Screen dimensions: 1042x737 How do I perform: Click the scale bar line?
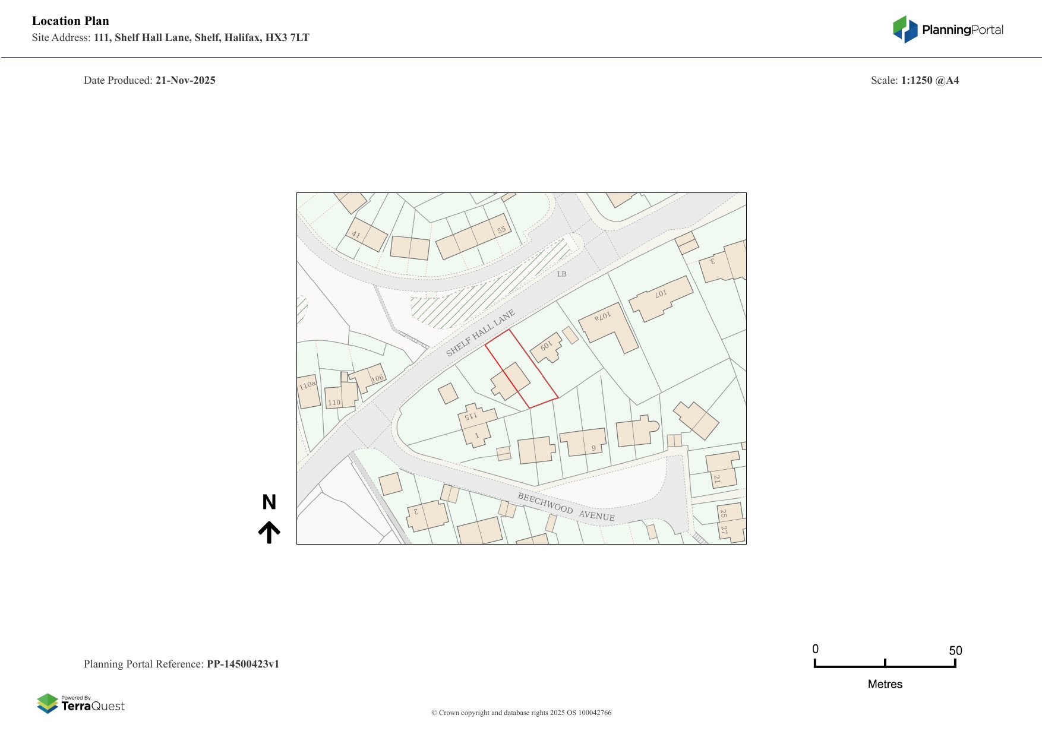(885, 666)
